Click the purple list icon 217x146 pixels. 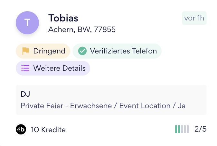coord(25,68)
